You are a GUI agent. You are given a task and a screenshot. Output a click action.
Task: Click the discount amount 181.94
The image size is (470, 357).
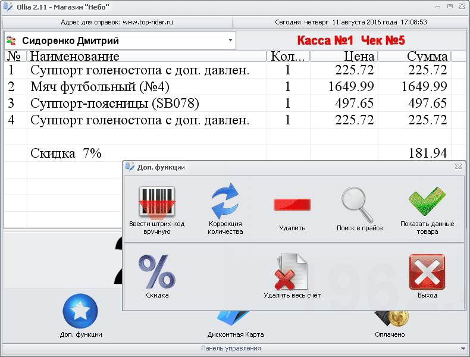[428, 153]
